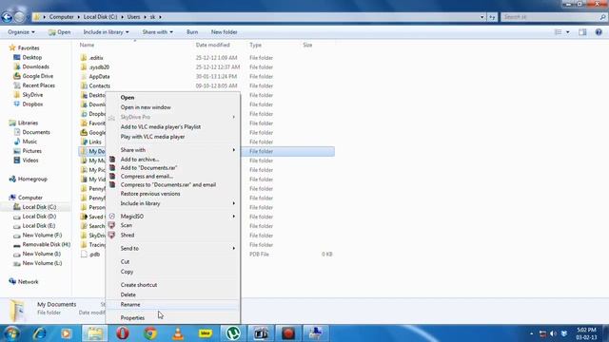
Task: Toggle the preview pane icon
Action: pos(582,32)
